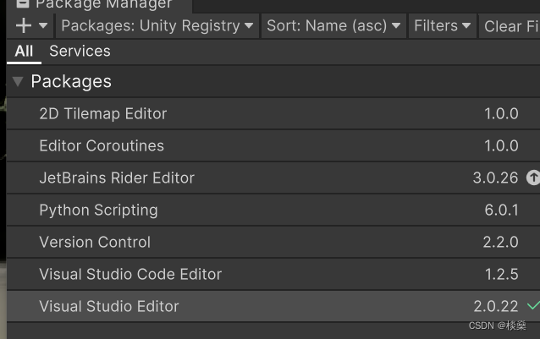Switch to the Services tab
The image size is (540, 339).
(x=80, y=52)
